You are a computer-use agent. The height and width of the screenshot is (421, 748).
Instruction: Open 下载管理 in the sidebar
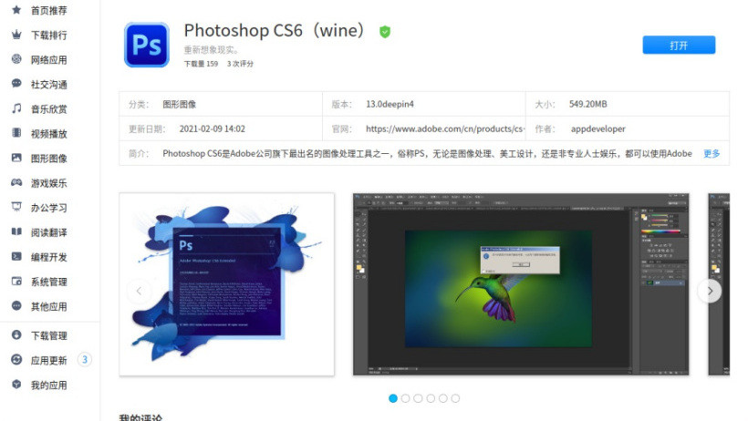click(49, 336)
